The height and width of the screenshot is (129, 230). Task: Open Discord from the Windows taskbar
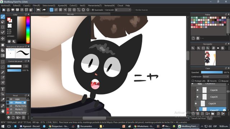click(30, 126)
